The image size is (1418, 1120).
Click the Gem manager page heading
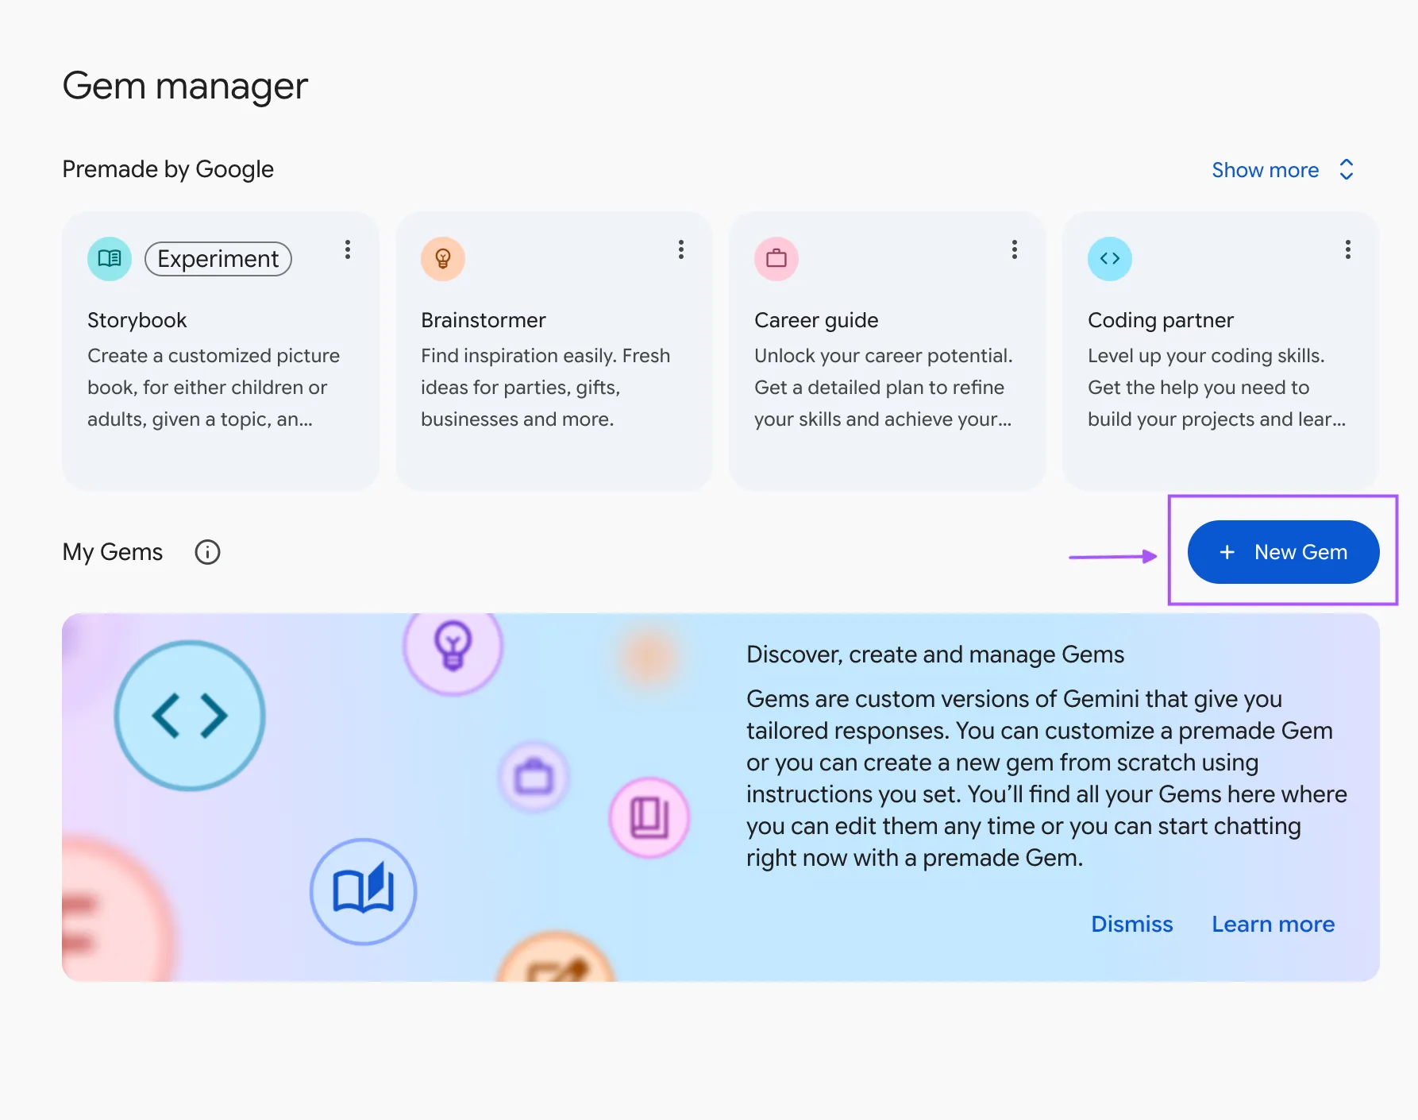click(x=185, y=86)
